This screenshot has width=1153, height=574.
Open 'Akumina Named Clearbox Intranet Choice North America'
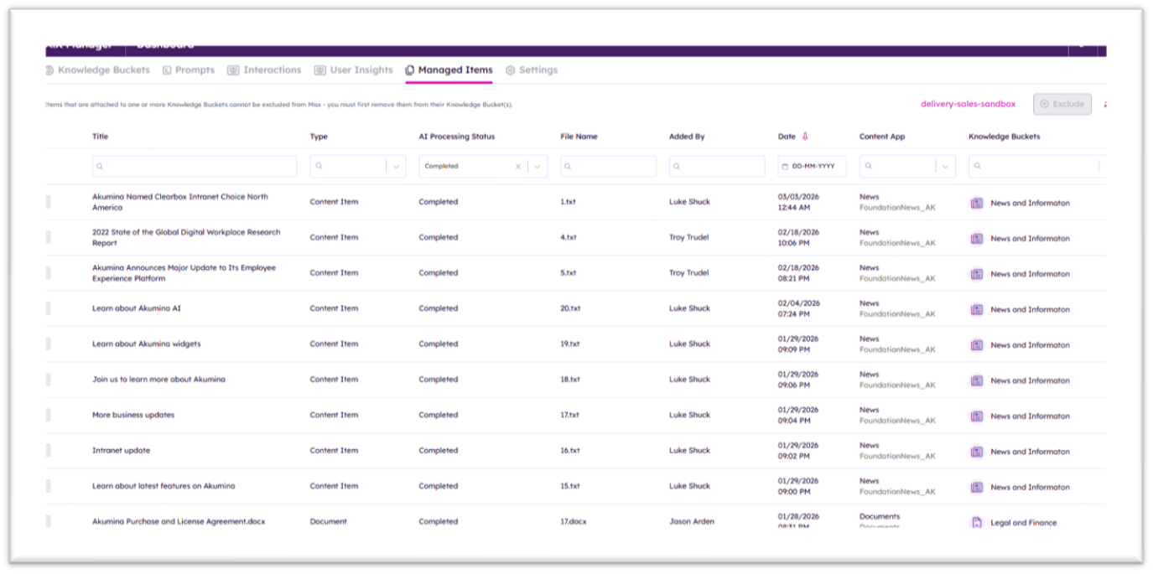click(x=180, y=202)
